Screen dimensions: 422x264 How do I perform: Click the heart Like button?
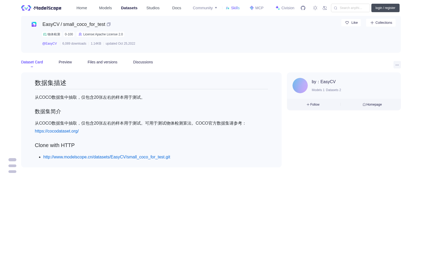tap(351, 23)
